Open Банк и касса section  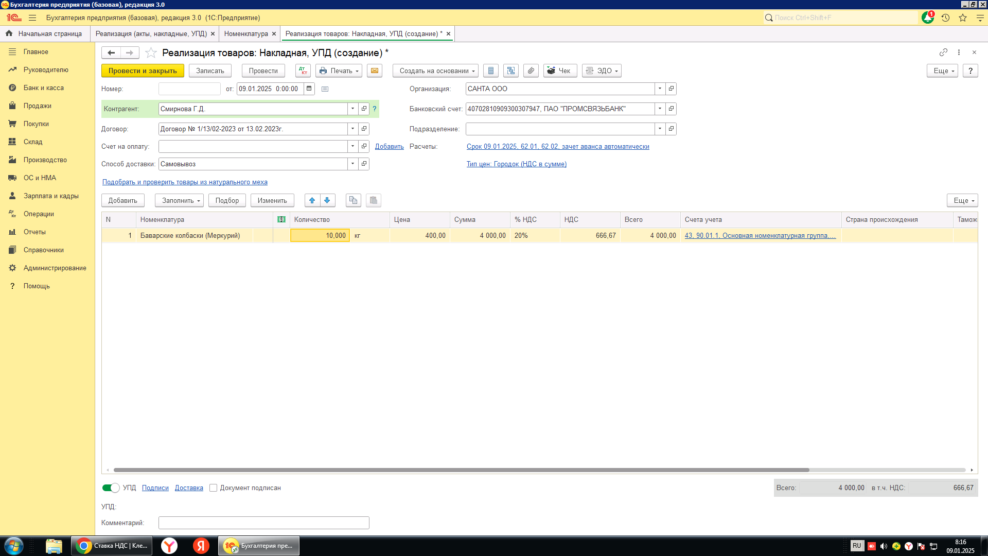click(44, 88)
